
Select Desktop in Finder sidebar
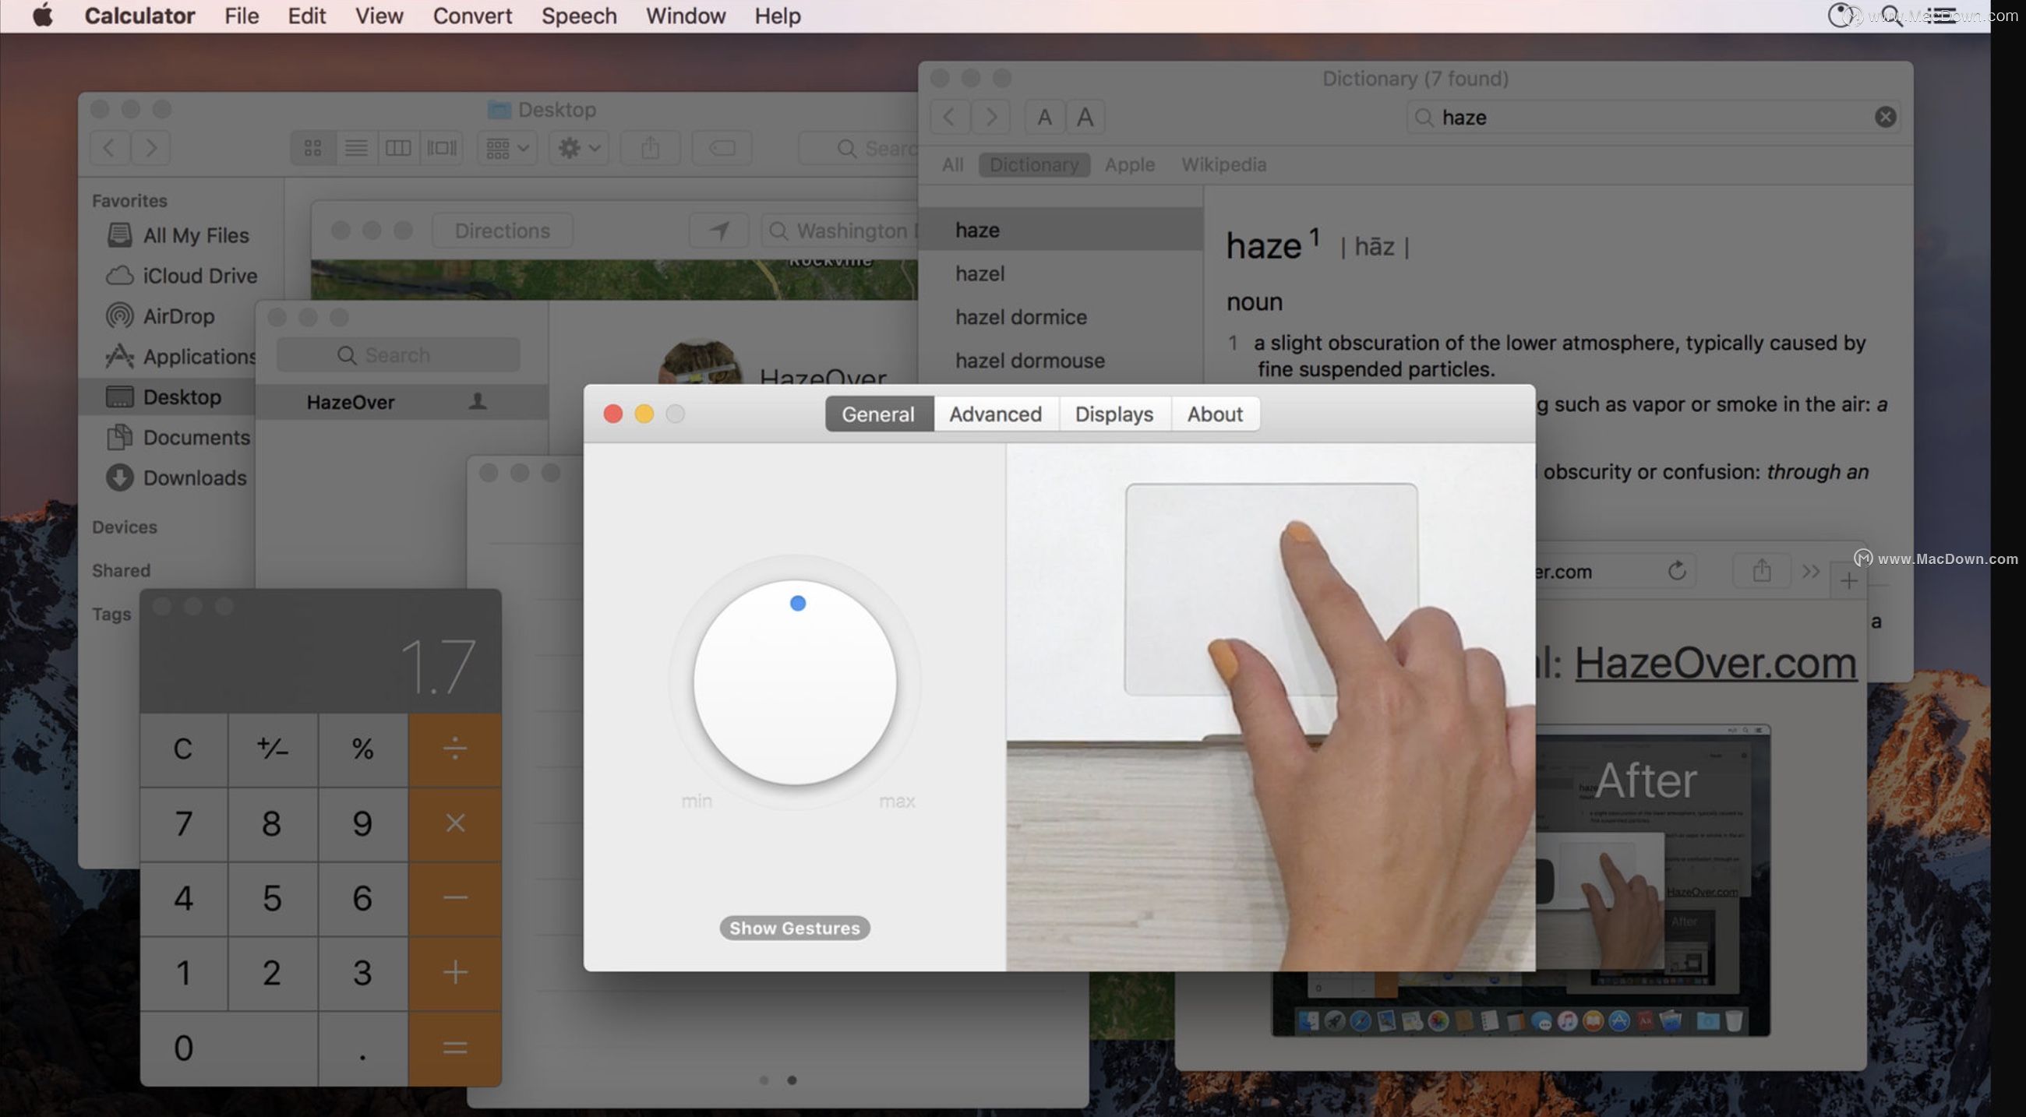[167, 397]
